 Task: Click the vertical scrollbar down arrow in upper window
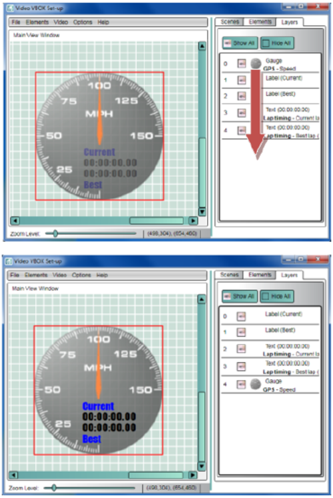coord(202,211)
